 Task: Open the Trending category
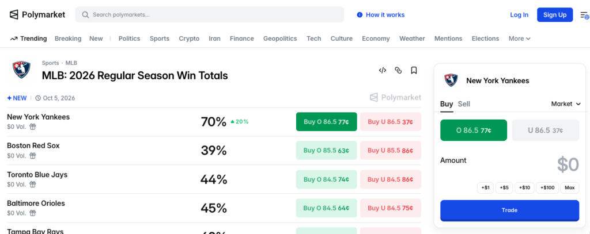point(28,39)
